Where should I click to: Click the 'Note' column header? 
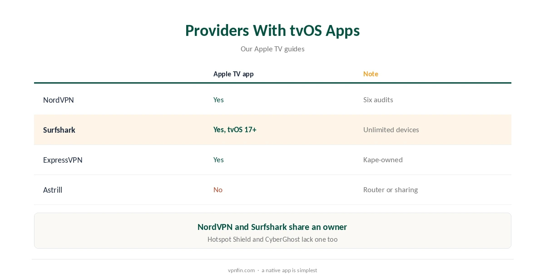click(x=371, y=74)
